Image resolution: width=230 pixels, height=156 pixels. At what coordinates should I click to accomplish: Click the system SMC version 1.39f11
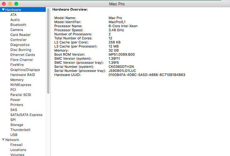point(114,58)
